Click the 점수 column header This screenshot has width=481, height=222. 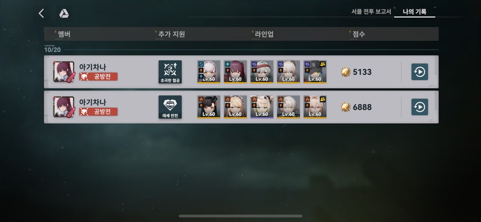tap(359, 34)
